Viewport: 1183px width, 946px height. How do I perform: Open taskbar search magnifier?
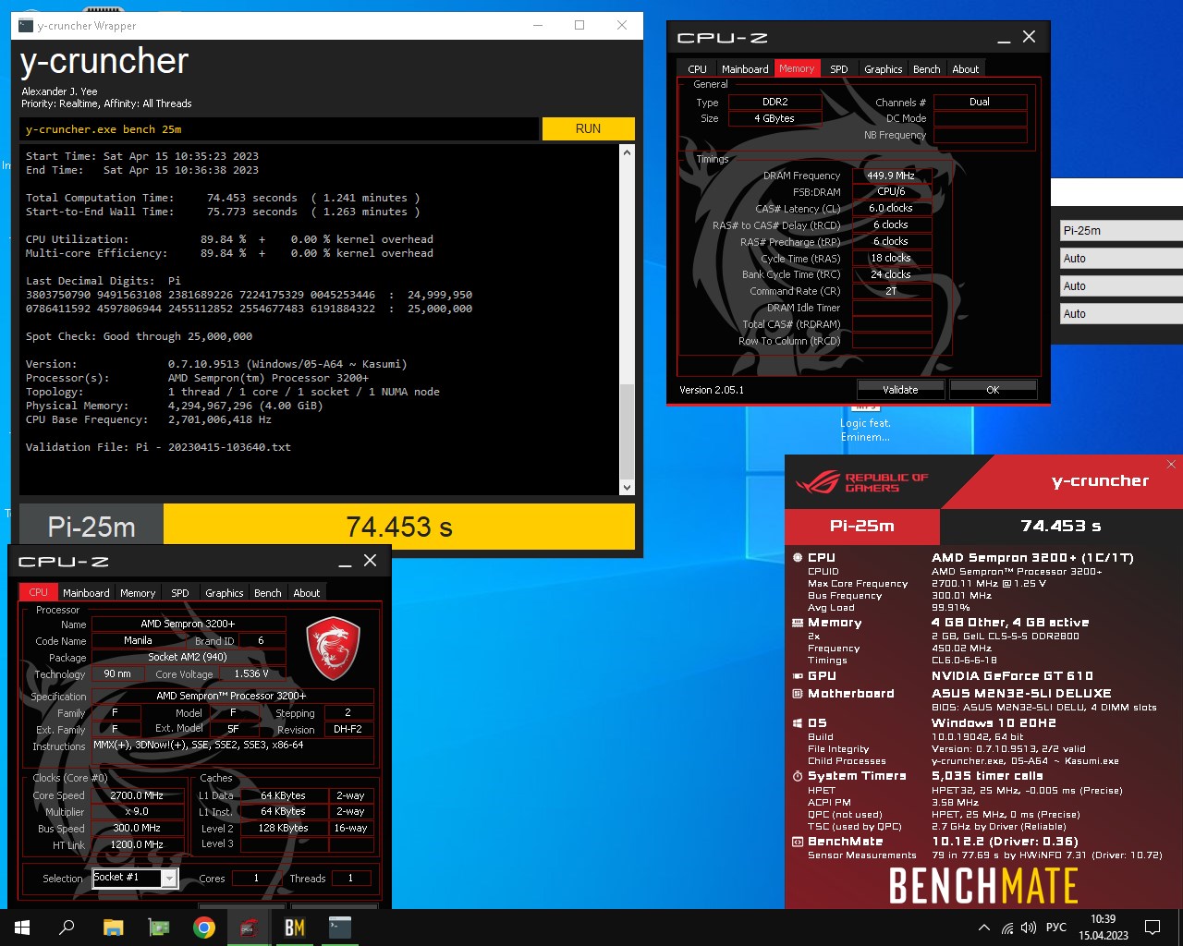pos(67,928)
